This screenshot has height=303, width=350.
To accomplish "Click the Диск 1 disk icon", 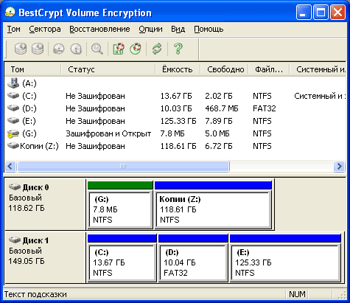I will (15, 240).
